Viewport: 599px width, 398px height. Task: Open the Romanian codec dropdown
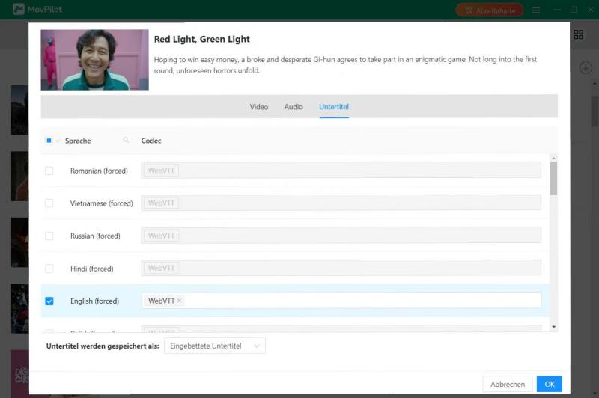(341, 170)
